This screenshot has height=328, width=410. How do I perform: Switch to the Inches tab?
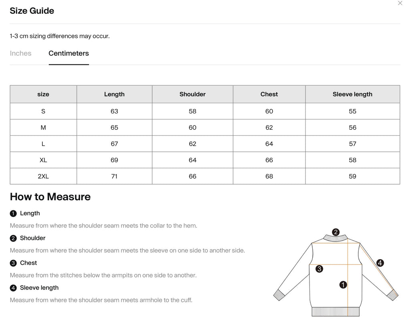[20, 53]
